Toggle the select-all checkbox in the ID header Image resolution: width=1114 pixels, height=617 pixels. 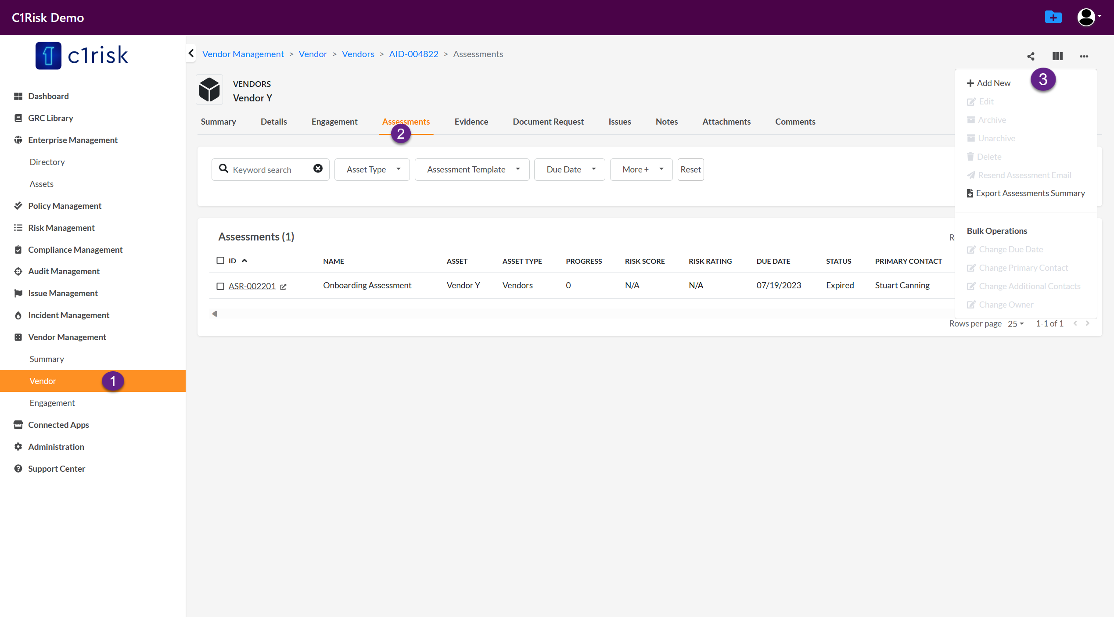[x=220, y=261]
